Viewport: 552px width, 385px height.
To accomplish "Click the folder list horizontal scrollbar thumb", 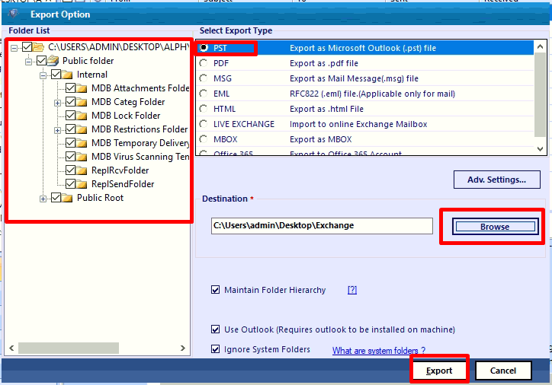I will click(69, 348).
